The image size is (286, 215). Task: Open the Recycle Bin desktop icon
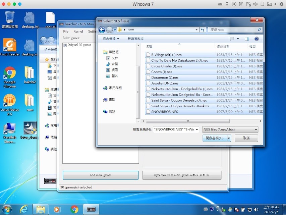point(10,19)
